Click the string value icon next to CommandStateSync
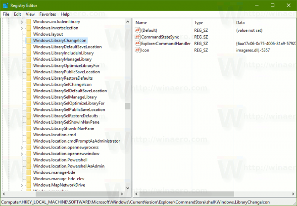The width and height of the screenshot is (297, 206). tap(138, 37)
